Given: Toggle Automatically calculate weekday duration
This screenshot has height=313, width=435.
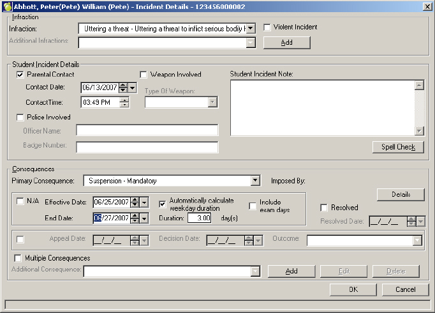Looking at the screenshot, I should tap(163, 204).
